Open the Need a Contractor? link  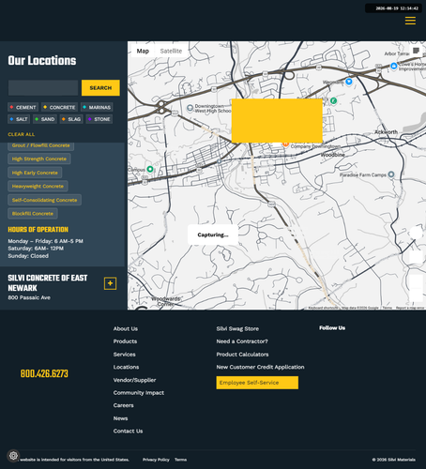[242, 341]
